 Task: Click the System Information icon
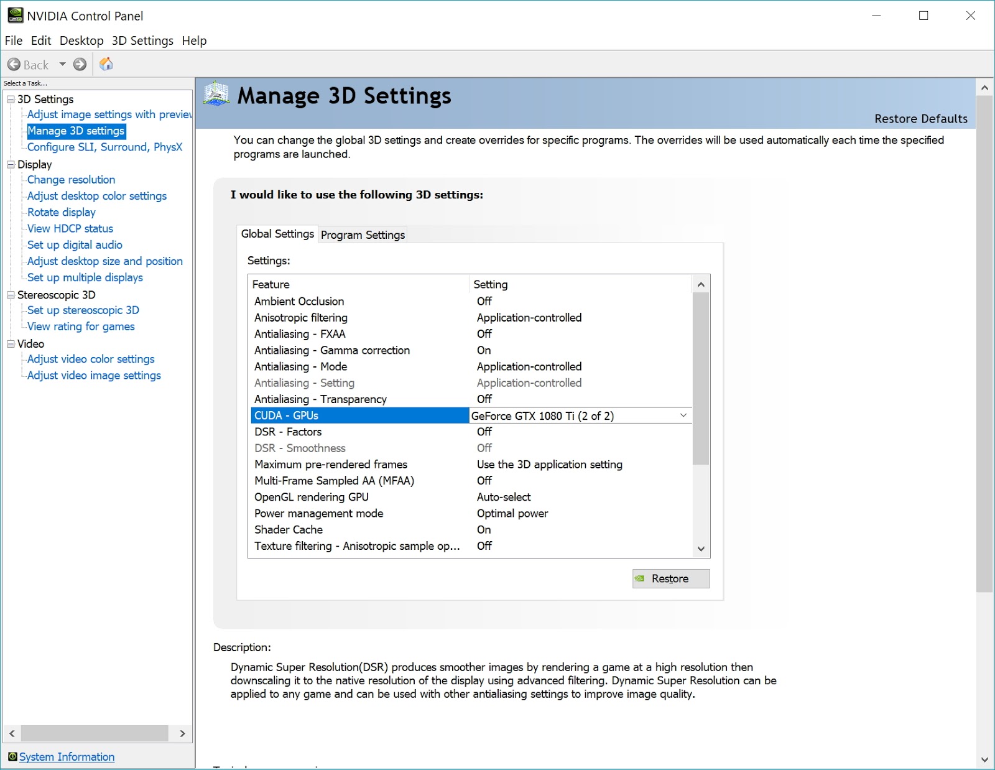(14, 757)
